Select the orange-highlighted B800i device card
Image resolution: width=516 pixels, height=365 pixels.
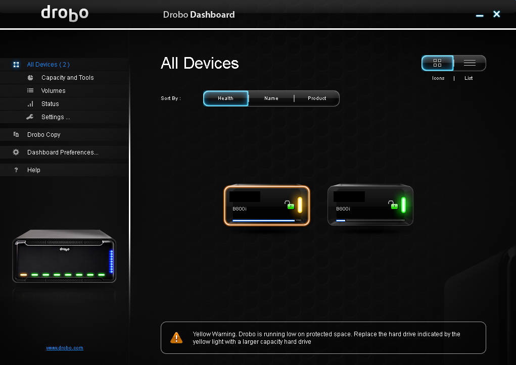(267, 205)
